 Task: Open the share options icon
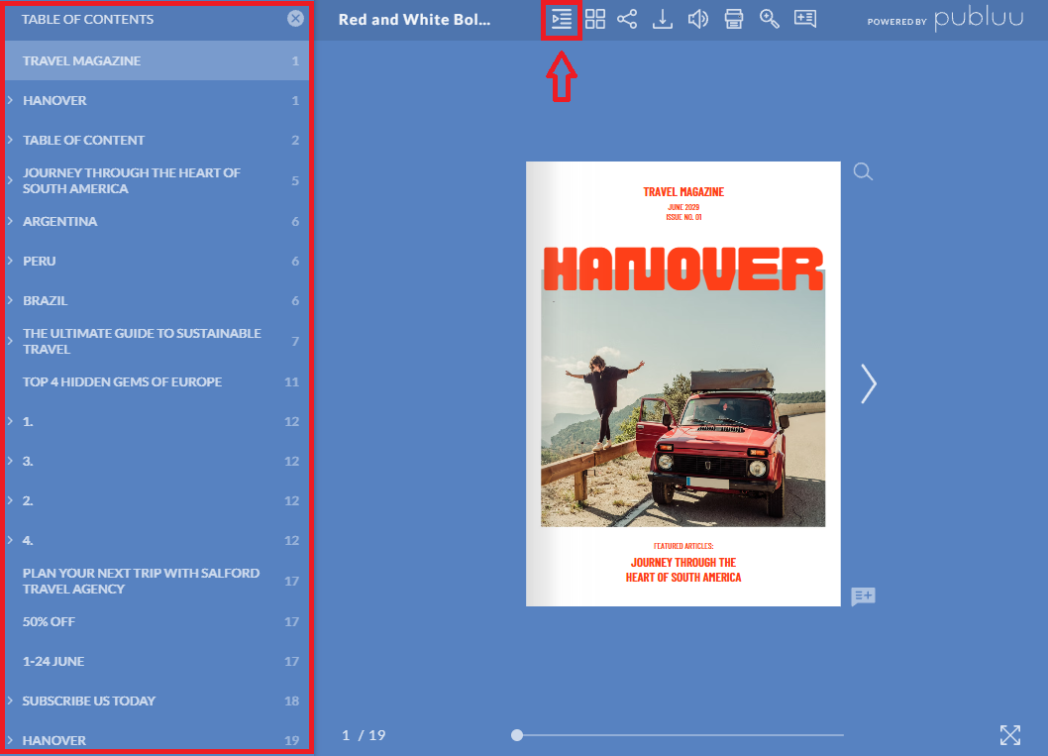click(627, 20)
